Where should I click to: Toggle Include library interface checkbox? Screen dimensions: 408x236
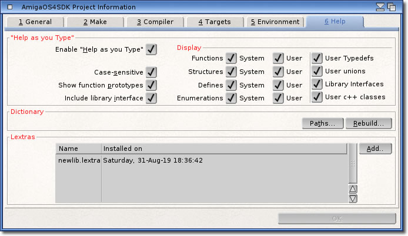[x=152, y=98]
